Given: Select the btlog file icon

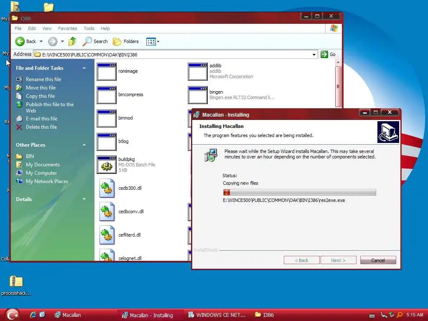Looking at the screenshot, I should 107,142.
